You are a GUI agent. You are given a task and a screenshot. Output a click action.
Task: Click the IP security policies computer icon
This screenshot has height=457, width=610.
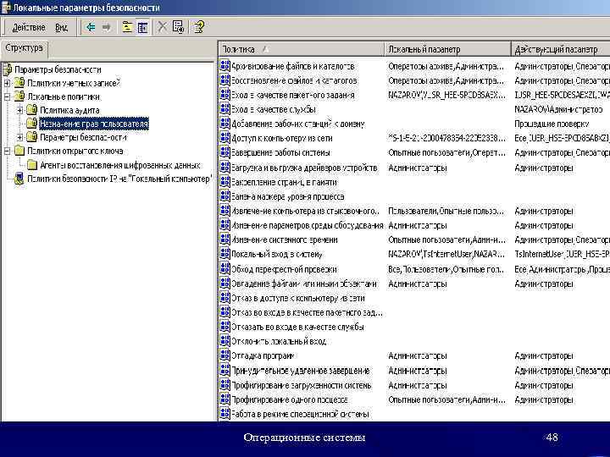click(19, 179)
